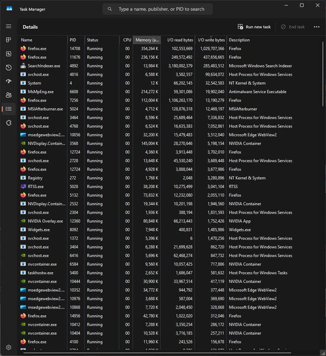Select the MSIAfterburner.exe process row
Screen dimensions: 326x356
pos(170,109)
